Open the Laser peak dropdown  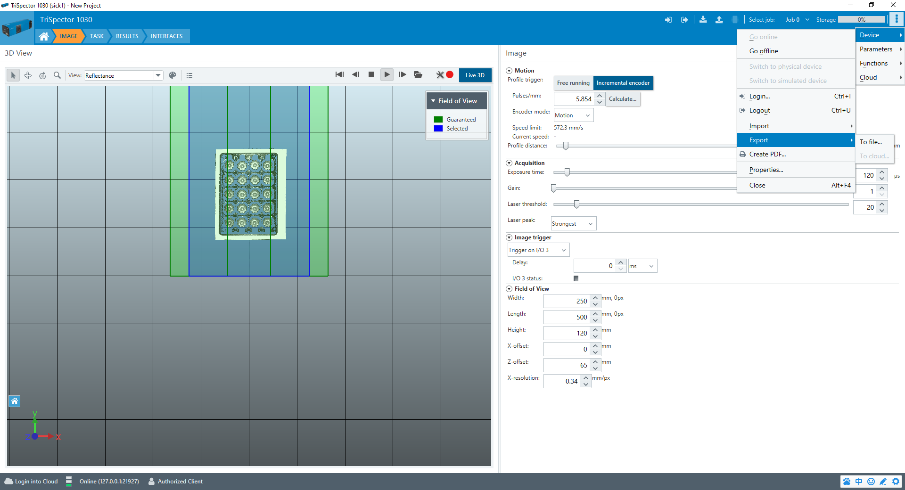[574, 224]
